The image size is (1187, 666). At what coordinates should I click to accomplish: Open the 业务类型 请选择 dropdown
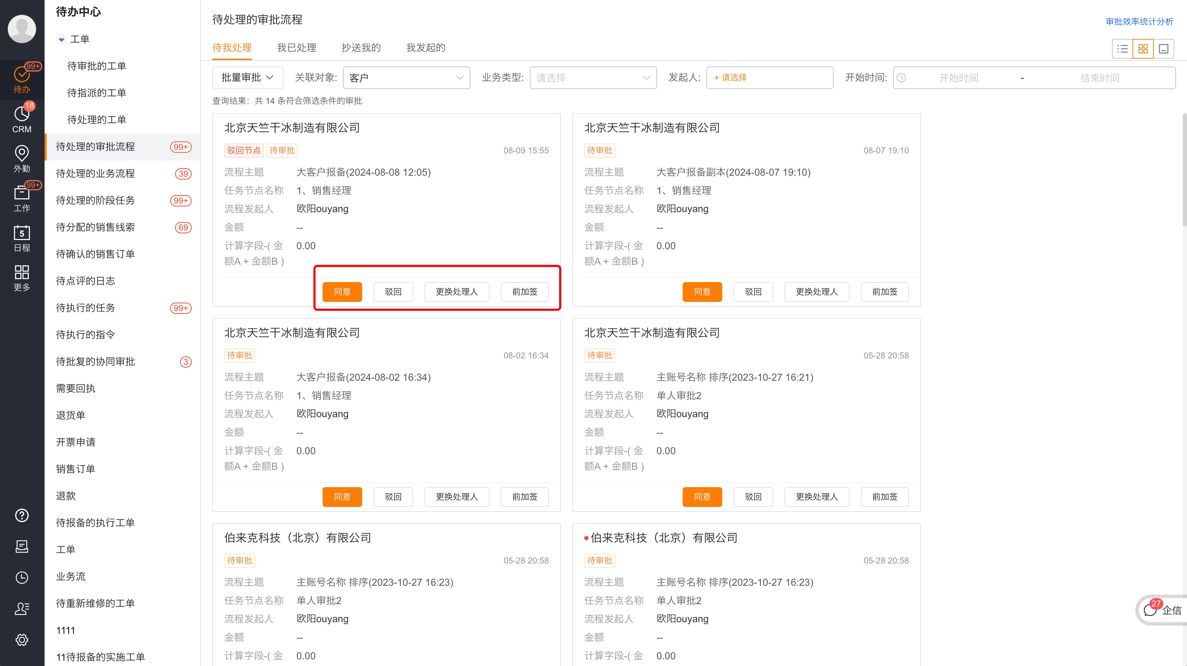(x=593, y=77)
